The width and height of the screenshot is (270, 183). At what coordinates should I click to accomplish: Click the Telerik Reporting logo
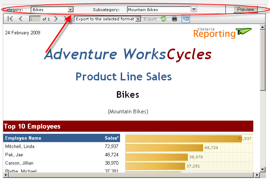[222, 33]
